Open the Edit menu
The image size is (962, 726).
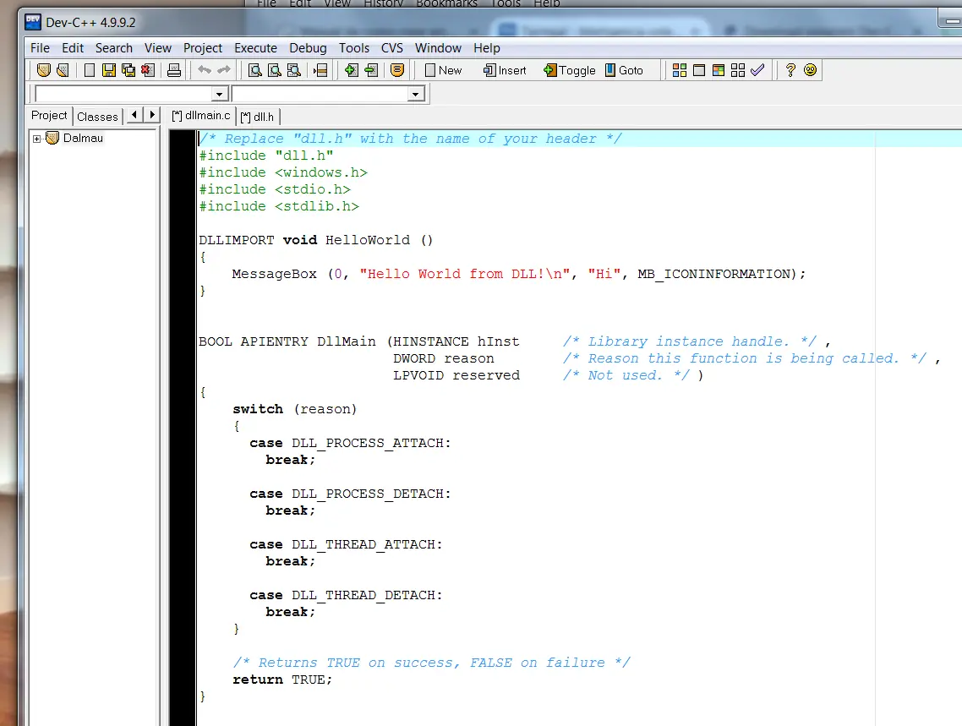[73, 48]
